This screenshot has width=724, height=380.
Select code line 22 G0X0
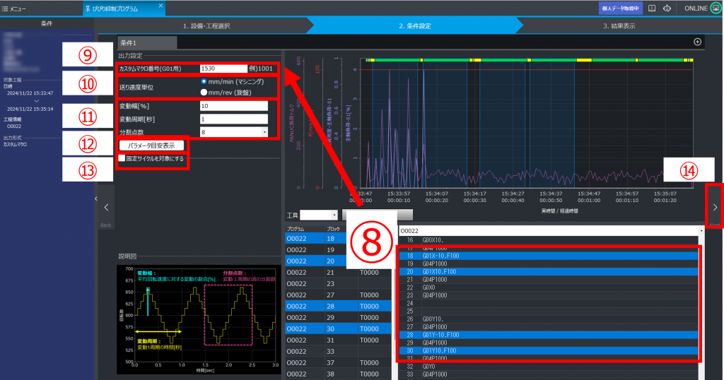[549, 287]
